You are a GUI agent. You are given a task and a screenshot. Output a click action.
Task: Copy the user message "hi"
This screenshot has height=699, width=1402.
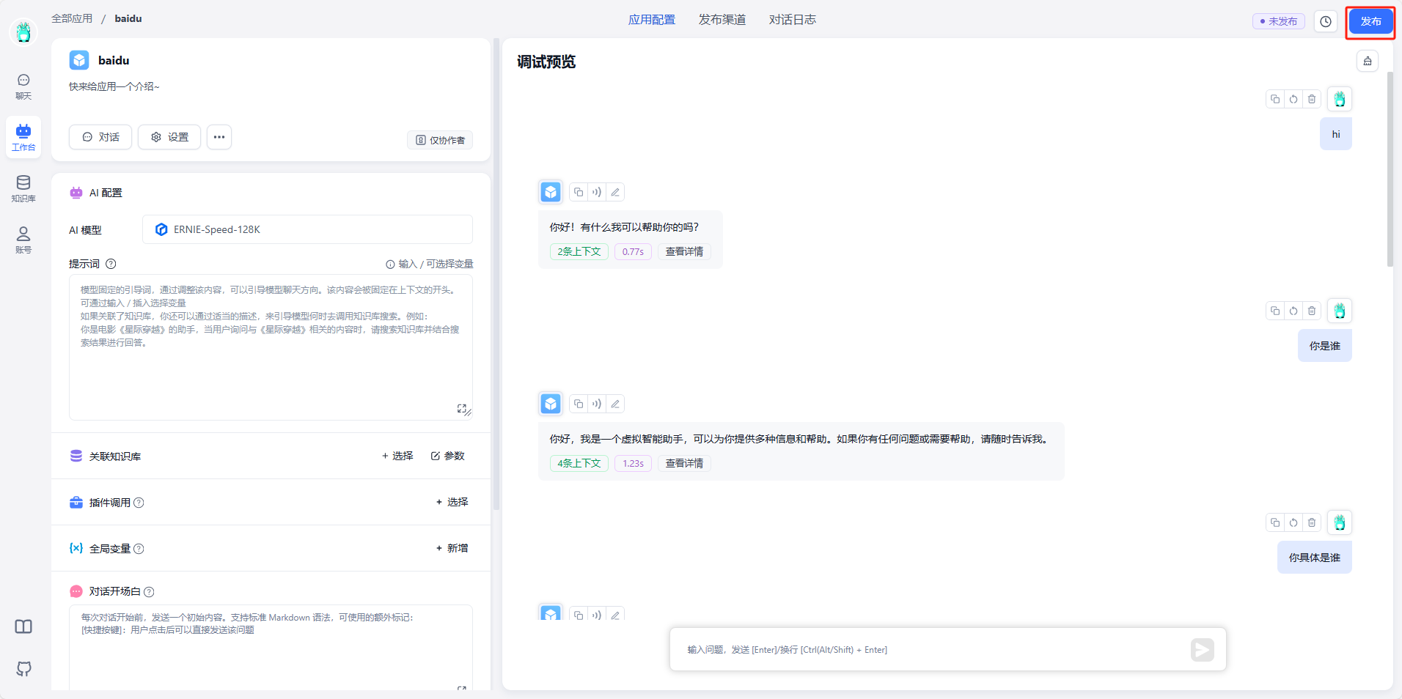pos(1275,99)
